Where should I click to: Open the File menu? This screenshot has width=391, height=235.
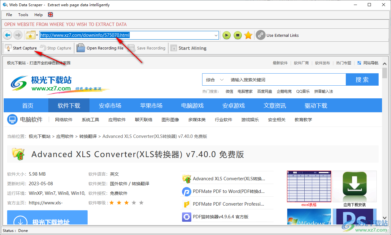coord(9,15)
